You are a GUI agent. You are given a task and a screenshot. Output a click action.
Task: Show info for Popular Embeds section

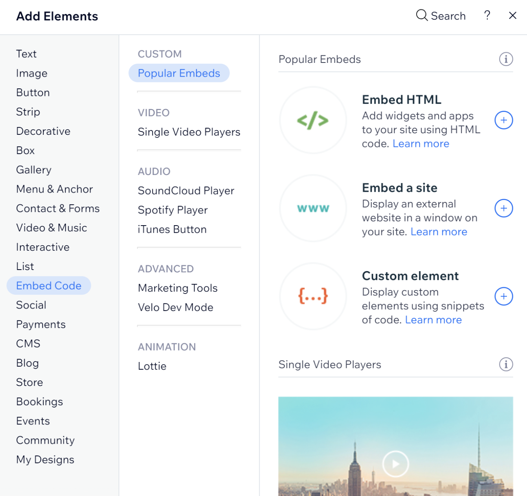(506, 59)
